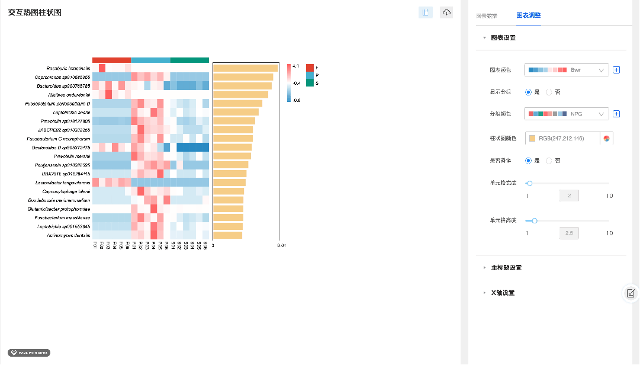Open the 分组颜色 NPG palette dropdown
640x365 pixels.
tap(566, 114)
